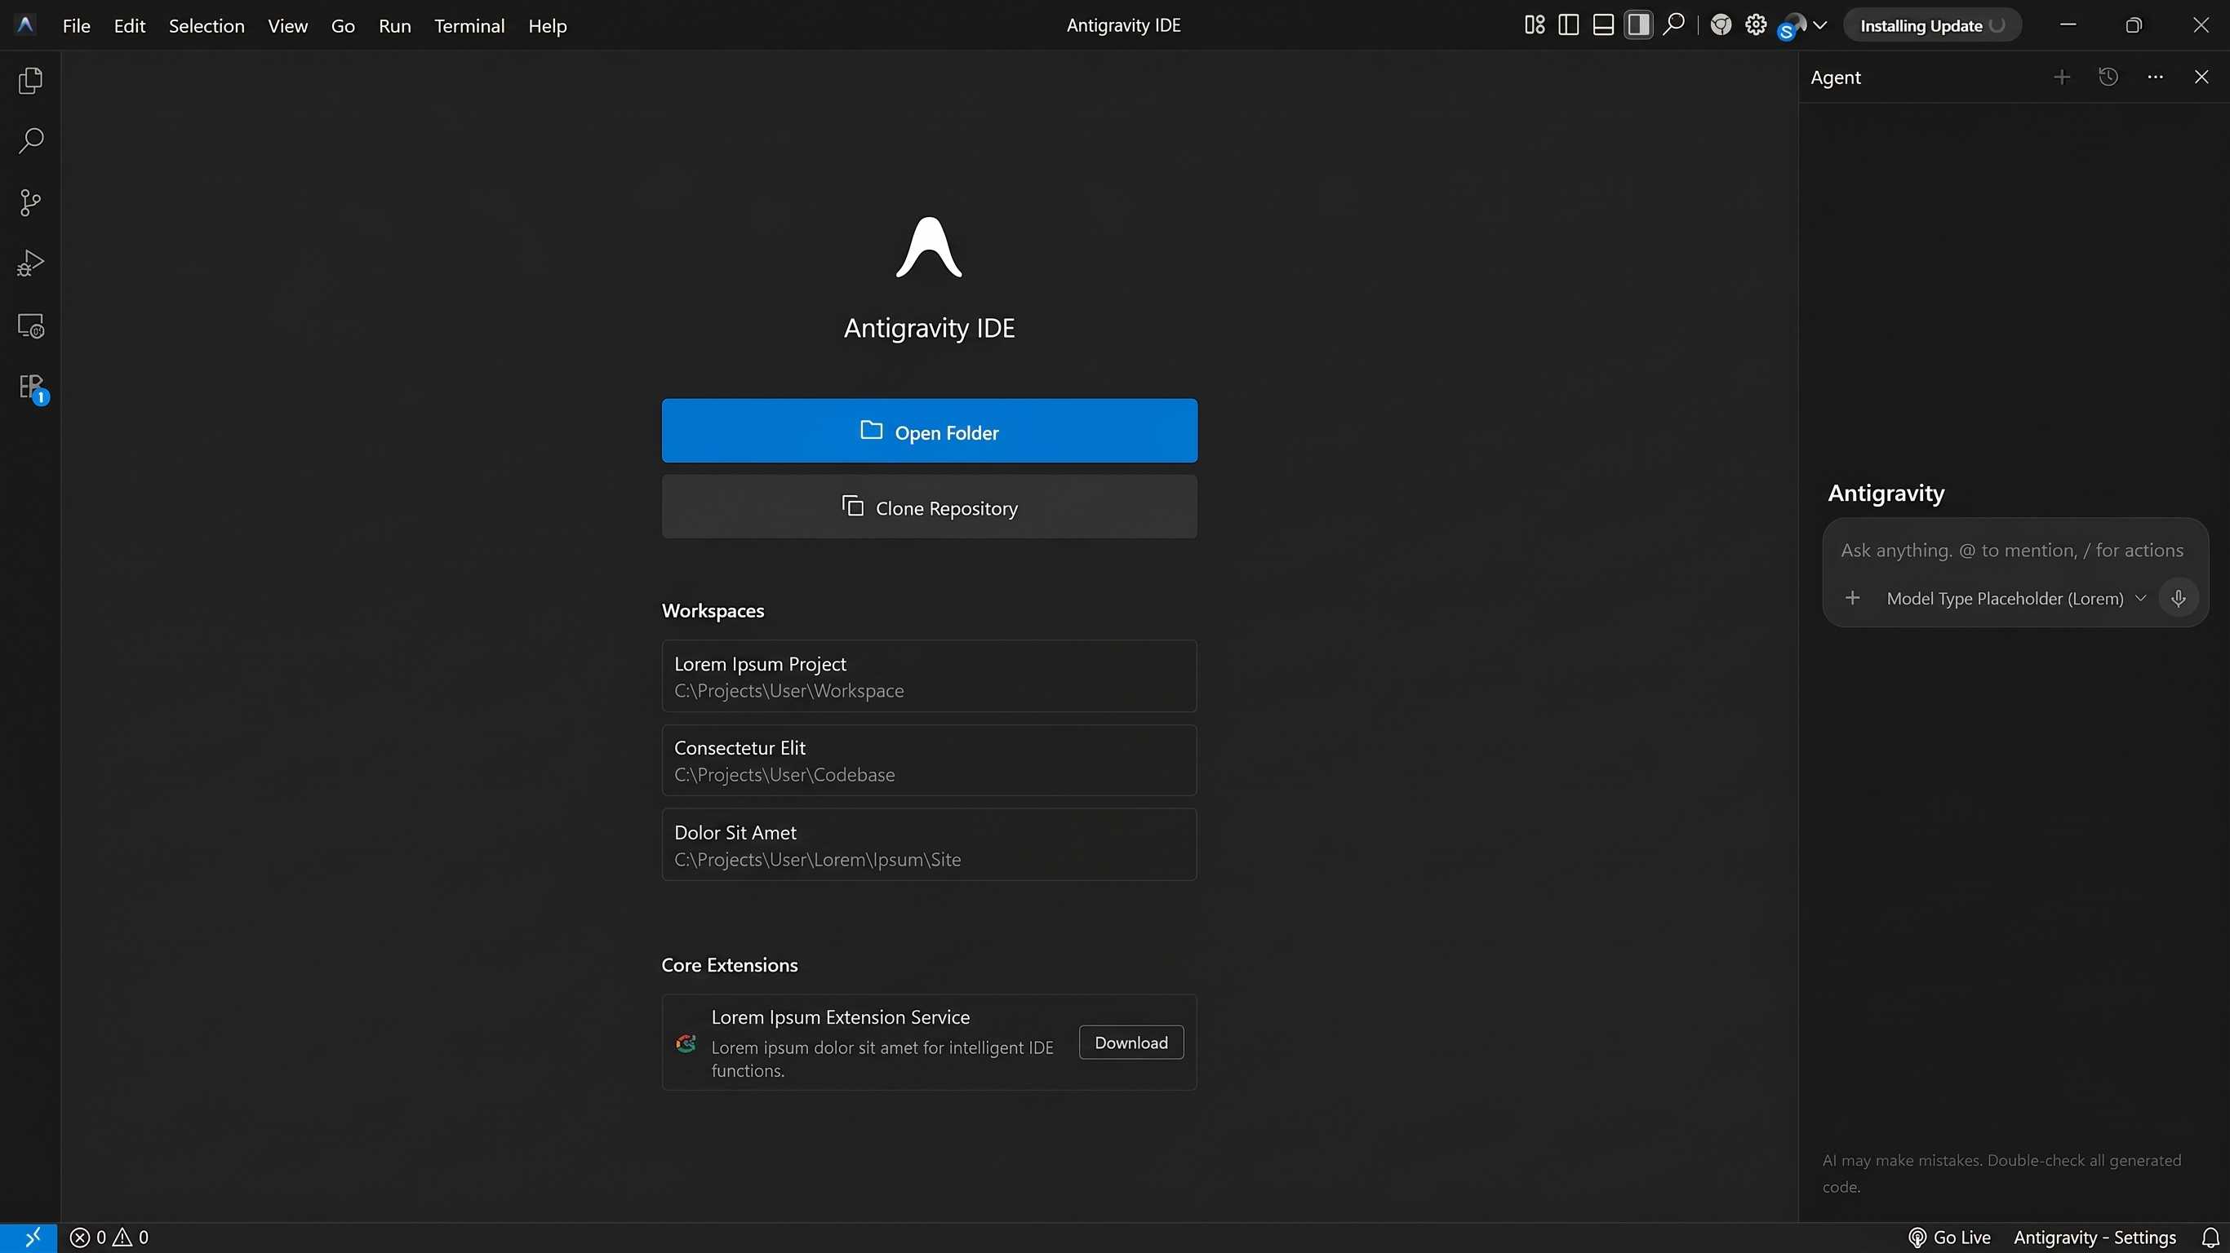Open the Model Type Placeholder dropdown

pos(2016,598)
